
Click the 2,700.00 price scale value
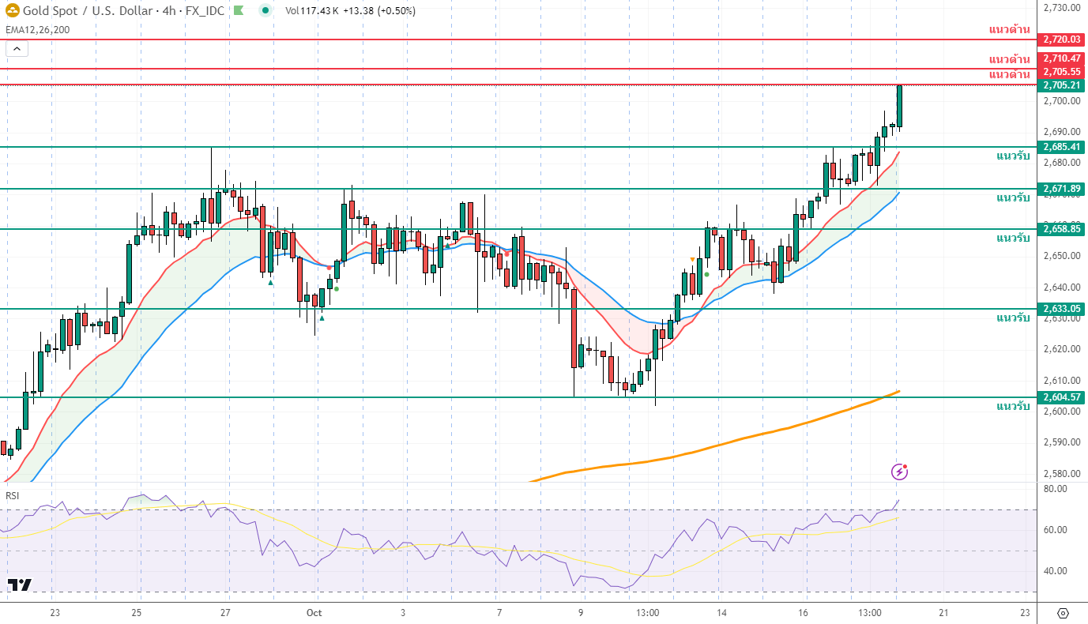point(1061,101)
